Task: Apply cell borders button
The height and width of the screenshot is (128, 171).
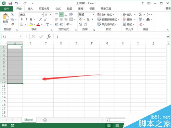Action: [x=22, y=24]
